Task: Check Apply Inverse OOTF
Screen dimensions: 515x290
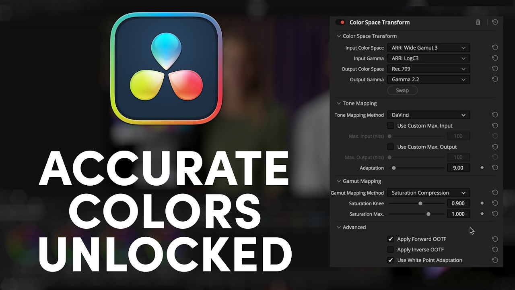Action: point(390,250)
